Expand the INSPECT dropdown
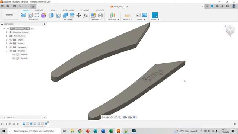 pyautogui.click(x=127, y=20)
